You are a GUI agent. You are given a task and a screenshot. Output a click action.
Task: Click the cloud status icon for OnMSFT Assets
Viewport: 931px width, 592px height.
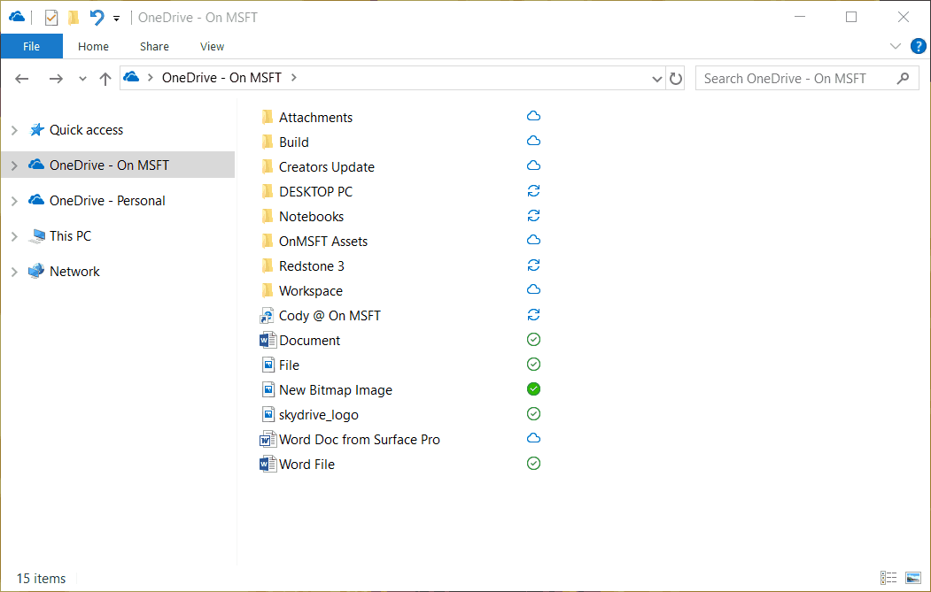click(x=534, y=240)
